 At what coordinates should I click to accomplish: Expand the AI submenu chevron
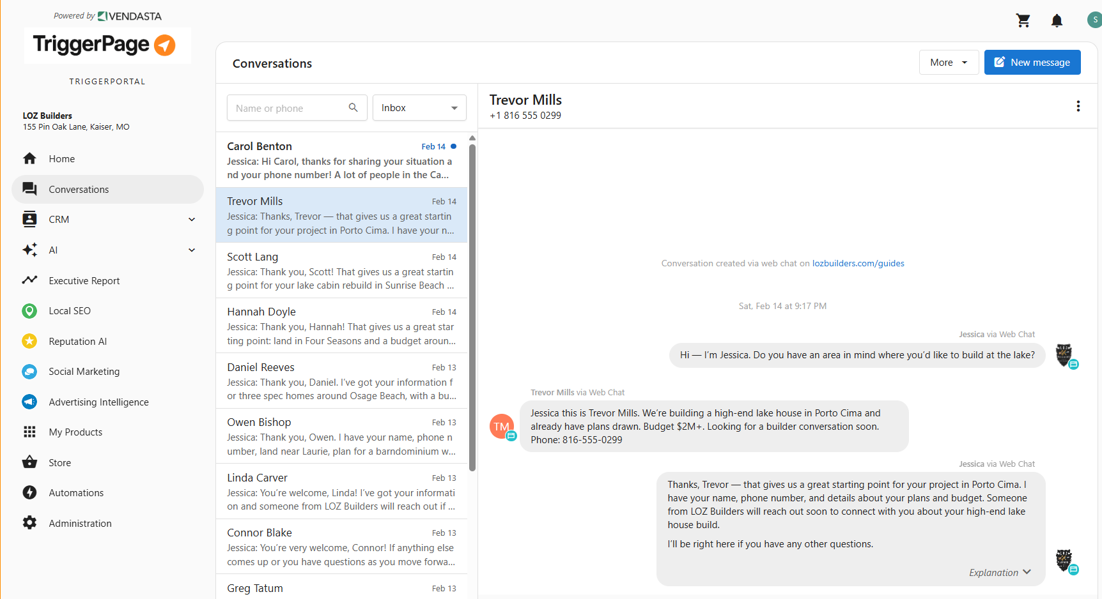click(x=192, y=250)
